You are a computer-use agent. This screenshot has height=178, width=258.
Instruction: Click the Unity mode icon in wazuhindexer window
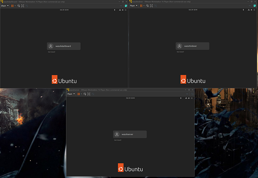pyautogui.click(x=156, y=6)
